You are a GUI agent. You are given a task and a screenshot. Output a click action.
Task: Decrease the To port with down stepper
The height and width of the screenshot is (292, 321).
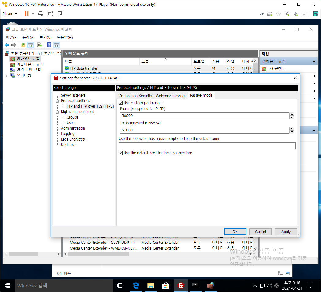tap(292, 132)
